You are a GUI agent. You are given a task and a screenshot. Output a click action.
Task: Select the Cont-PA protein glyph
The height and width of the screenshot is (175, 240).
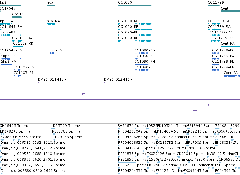[x=232, y=76]
